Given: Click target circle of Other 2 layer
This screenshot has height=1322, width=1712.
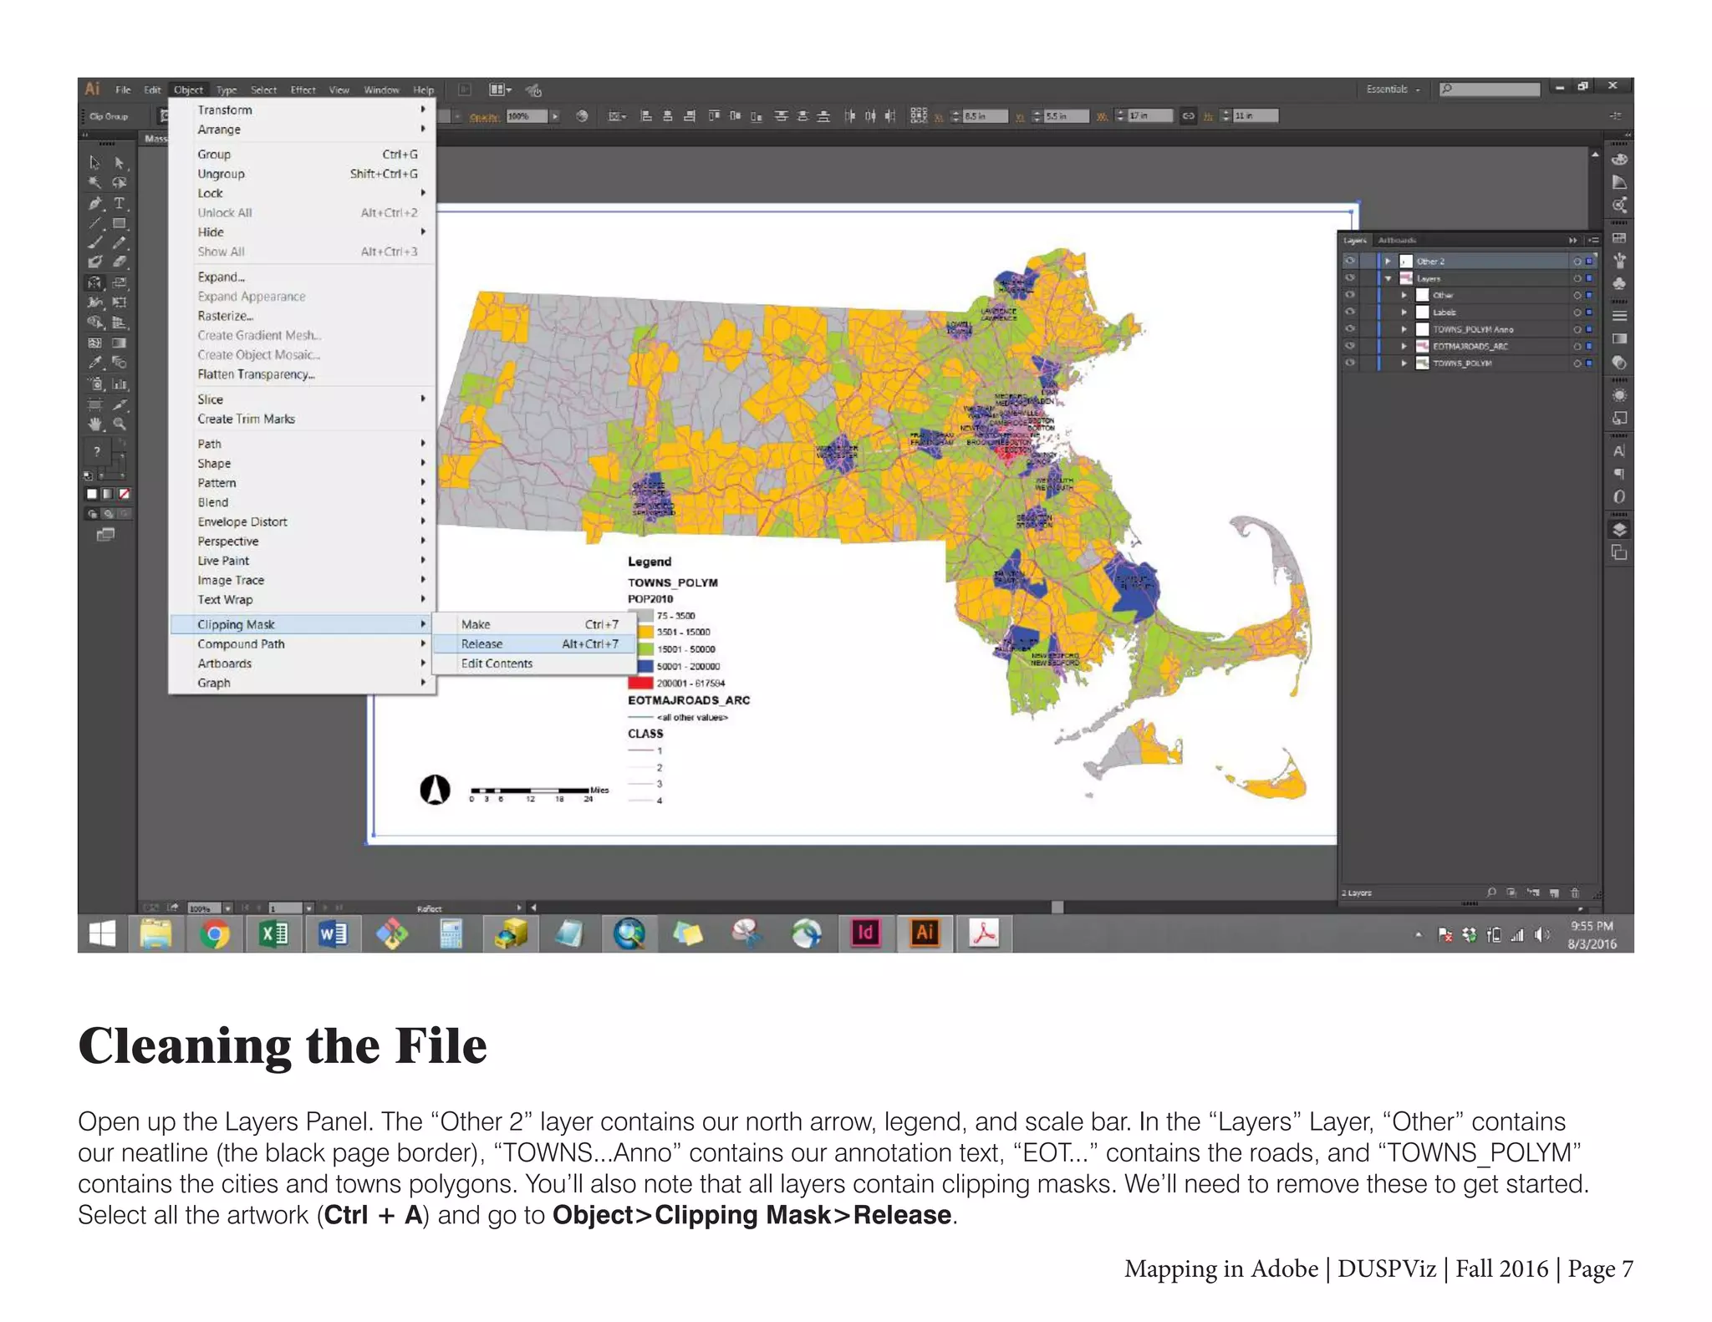Looking at the screenshot, I should [x=1577, y=262].
